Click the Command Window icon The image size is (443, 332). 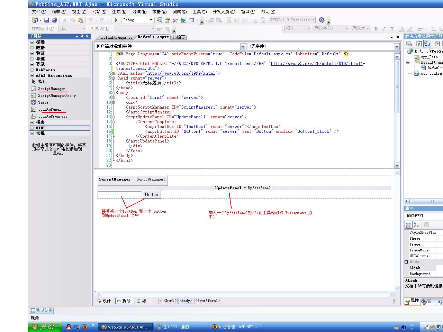(191, 20)
